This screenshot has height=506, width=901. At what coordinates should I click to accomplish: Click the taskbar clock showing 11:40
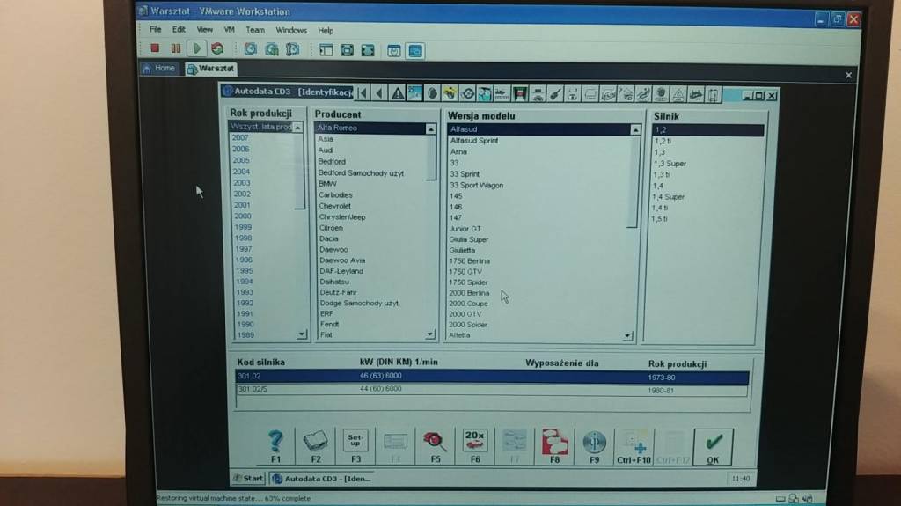741,479
